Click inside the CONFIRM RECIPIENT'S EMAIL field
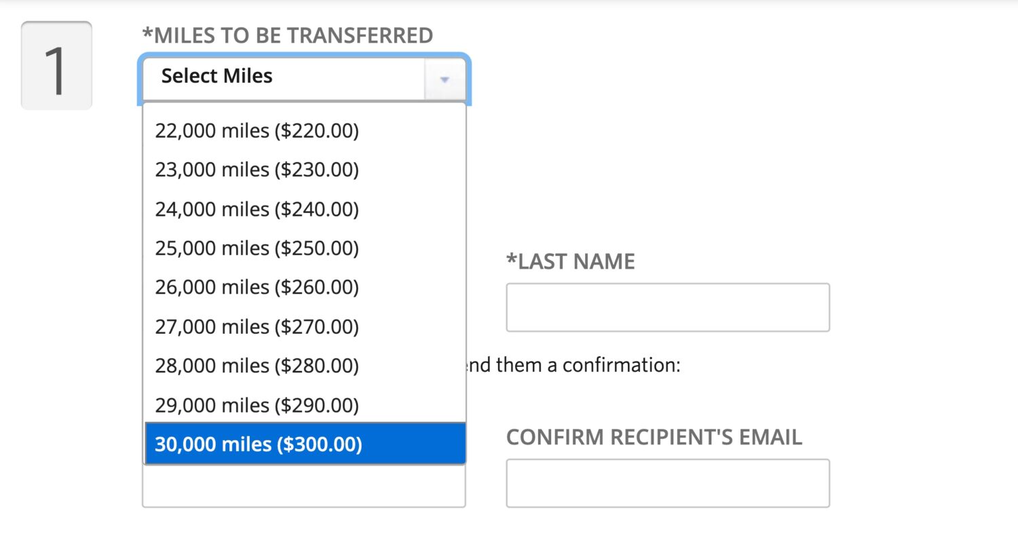Viewport: 1018px width, 538px height. 667,482
